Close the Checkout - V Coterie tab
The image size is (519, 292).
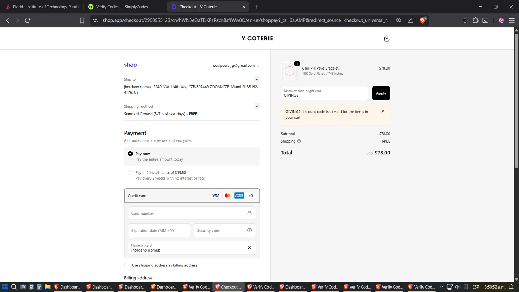(x=244, y=7)
